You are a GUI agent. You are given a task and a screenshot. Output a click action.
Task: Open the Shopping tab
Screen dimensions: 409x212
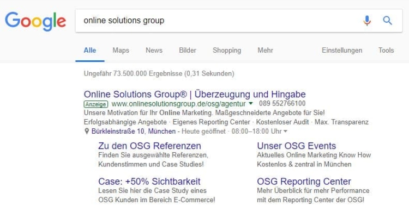pos(227,51)
